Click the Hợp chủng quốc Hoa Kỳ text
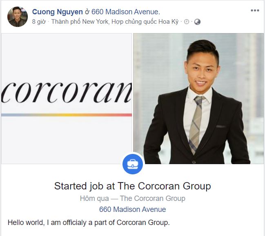Image resolution: width=265 pixels, height=236 pixels. [x=145, y=22]
